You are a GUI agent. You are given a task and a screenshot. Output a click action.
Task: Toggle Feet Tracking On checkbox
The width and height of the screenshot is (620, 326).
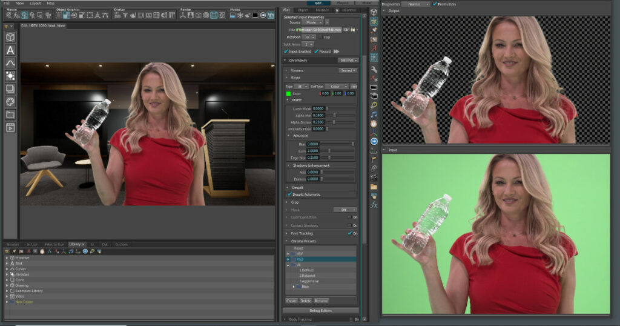tap(350, 233)
